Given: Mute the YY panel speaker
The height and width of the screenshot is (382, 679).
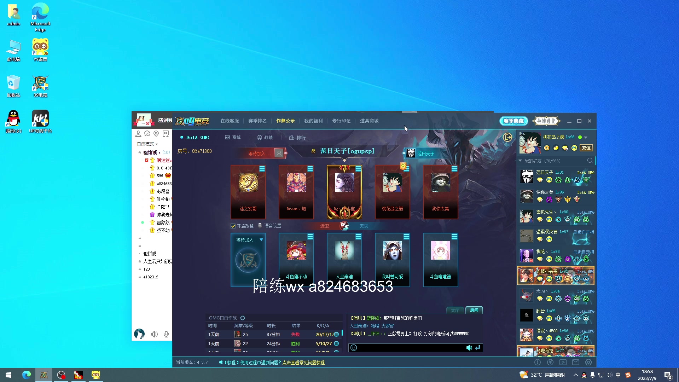Looking at the screenshot, I should (154, 334).
